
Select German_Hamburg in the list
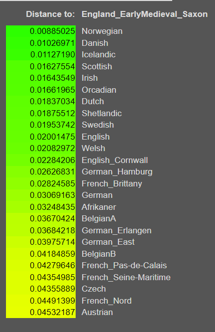click(x=117, y=171)
